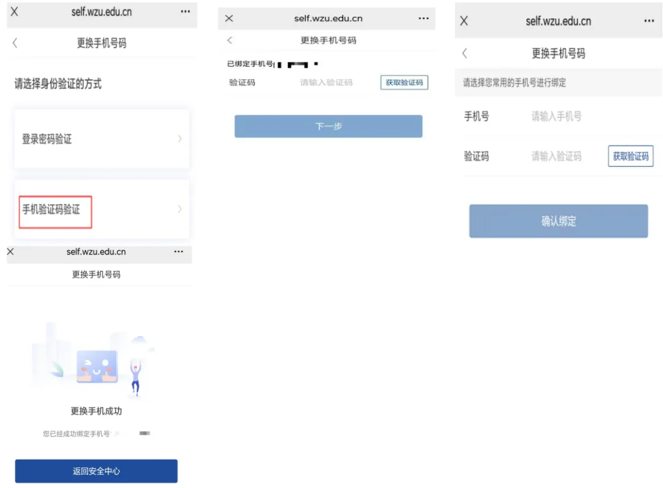663x488 pixels.
Task: Open the more menu on identity verification screen
Action: tap(185, 12)
